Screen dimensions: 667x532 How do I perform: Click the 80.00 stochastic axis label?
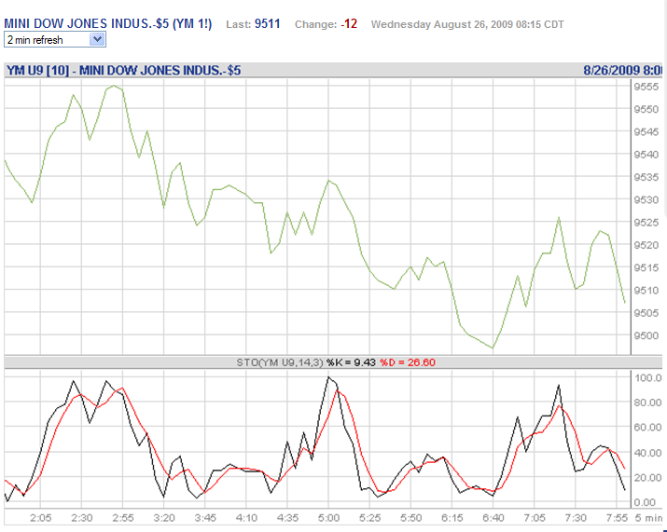pos(647,402)
